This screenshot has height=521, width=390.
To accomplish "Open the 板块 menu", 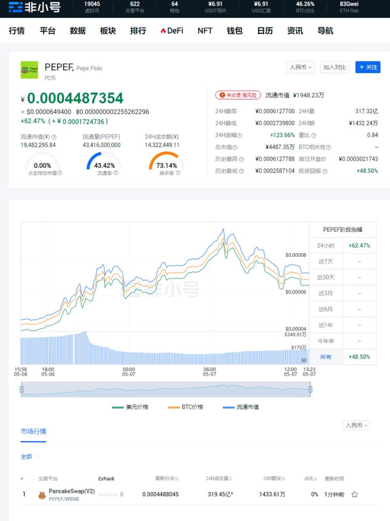I will (x=108, y=31).
